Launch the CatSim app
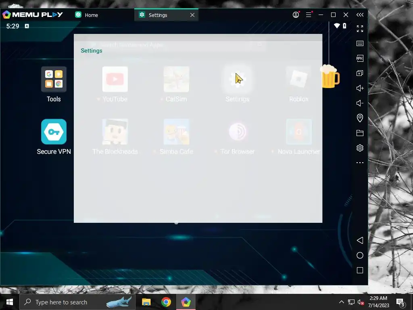 point(177,80)
